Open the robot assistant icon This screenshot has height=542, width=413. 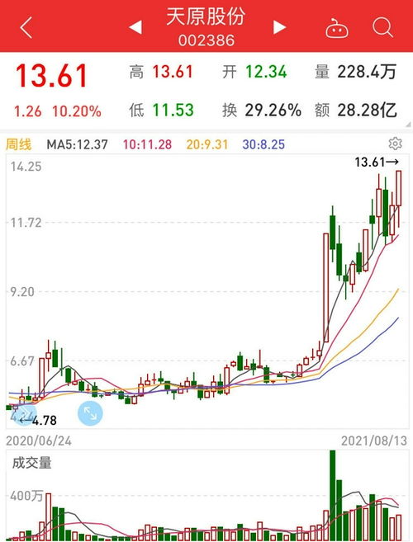[x=337, y=28]
